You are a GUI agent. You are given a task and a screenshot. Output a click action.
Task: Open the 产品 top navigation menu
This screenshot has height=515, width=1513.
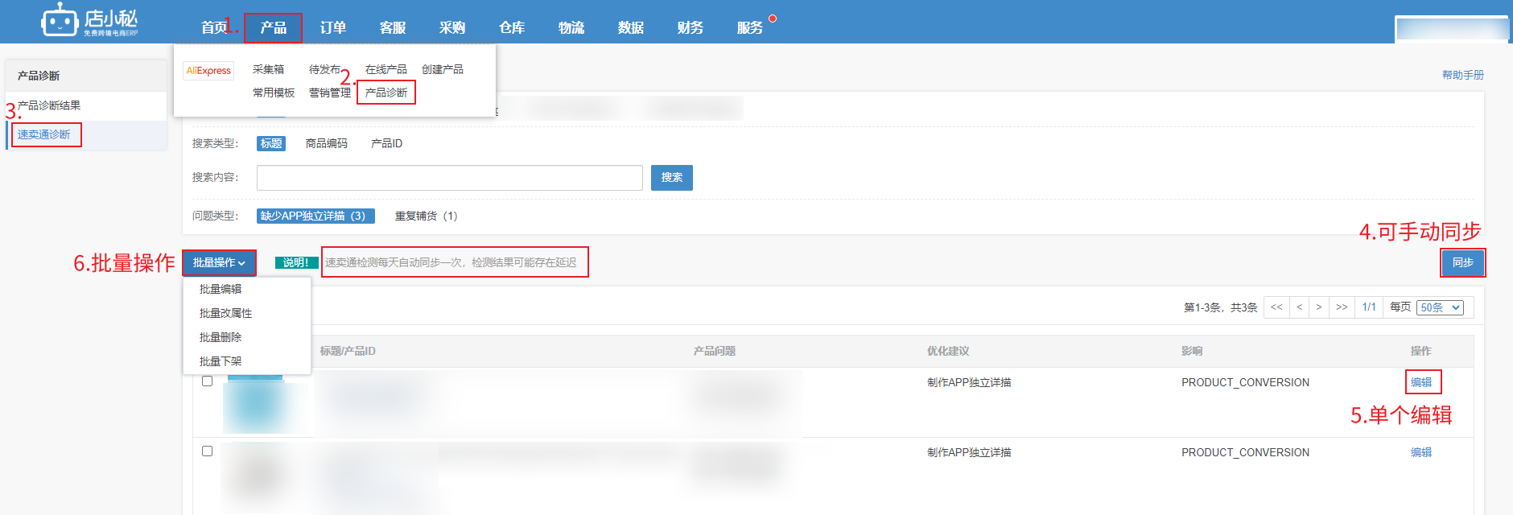pos(273,27)
